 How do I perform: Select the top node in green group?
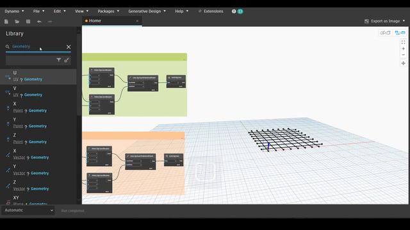pyautogui.click(x=102, y=78)
